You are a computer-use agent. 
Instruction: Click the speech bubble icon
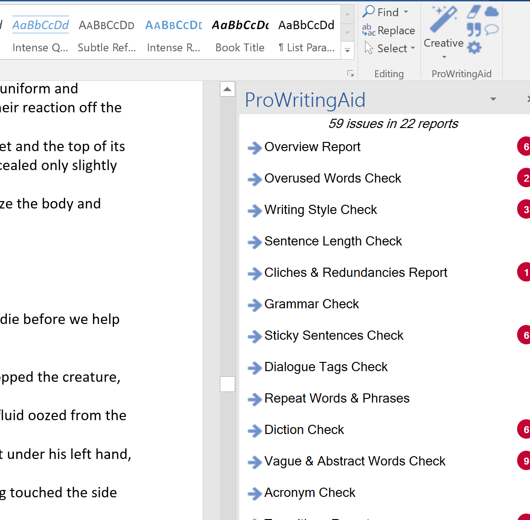tap(491, 30)
